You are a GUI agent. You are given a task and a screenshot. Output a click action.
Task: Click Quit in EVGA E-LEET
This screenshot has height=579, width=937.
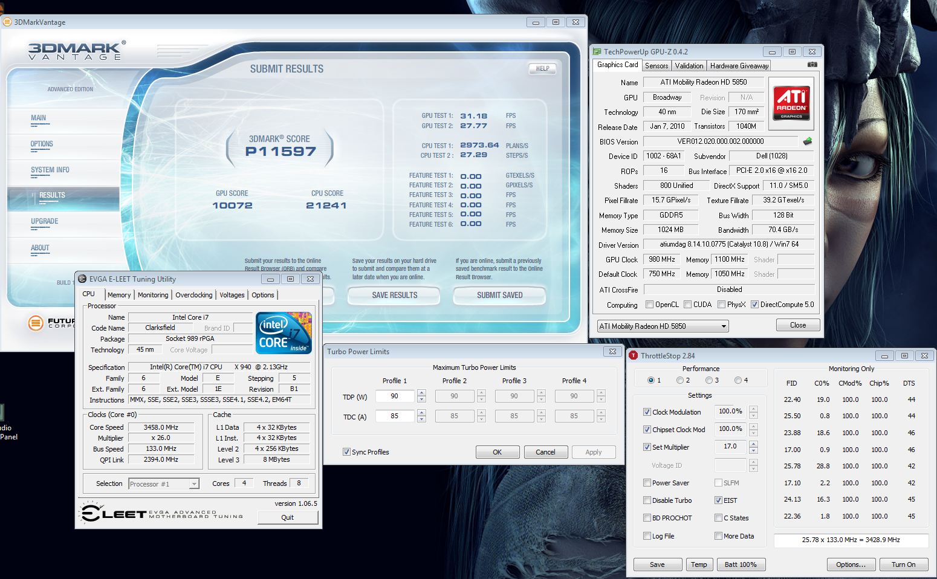[287, 517]
